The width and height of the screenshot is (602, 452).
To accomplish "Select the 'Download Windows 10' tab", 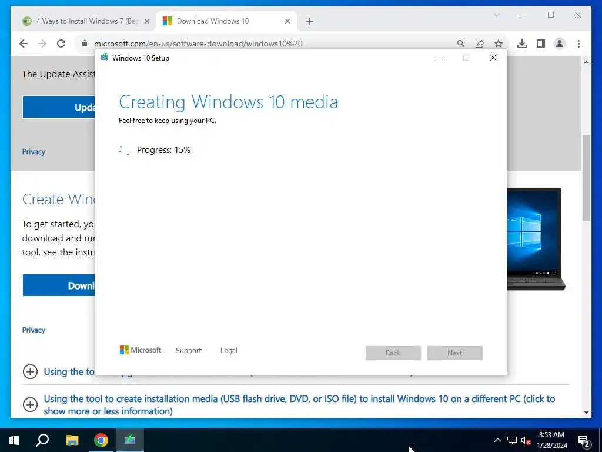I will (226, 21).
